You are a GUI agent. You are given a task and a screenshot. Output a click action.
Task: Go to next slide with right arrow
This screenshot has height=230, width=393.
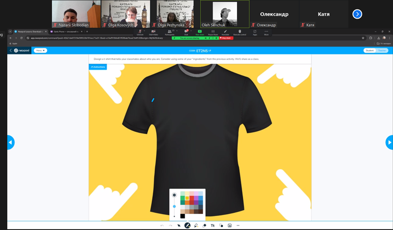point(389,142)
